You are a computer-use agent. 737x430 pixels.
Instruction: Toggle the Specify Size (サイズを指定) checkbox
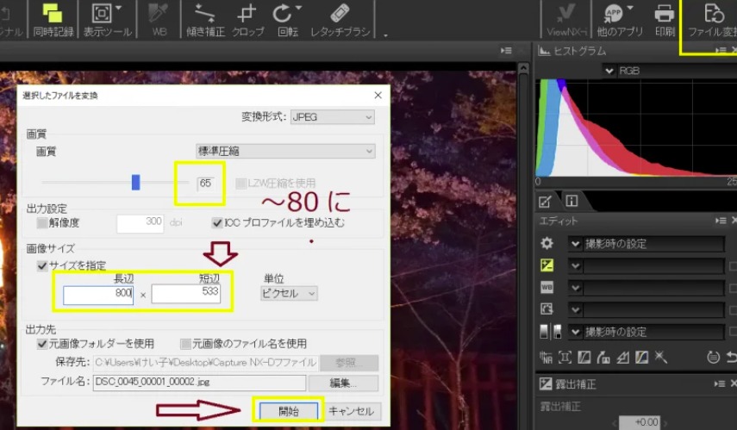pyautogui.click(x=42, y=266)
